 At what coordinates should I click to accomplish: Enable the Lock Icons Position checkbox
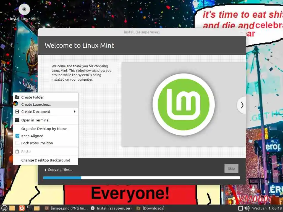[17, 143]
